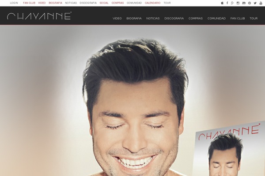The image size is (265, 176).
Task: Open the YouTube icon link
Action: (x=261, y=3)
